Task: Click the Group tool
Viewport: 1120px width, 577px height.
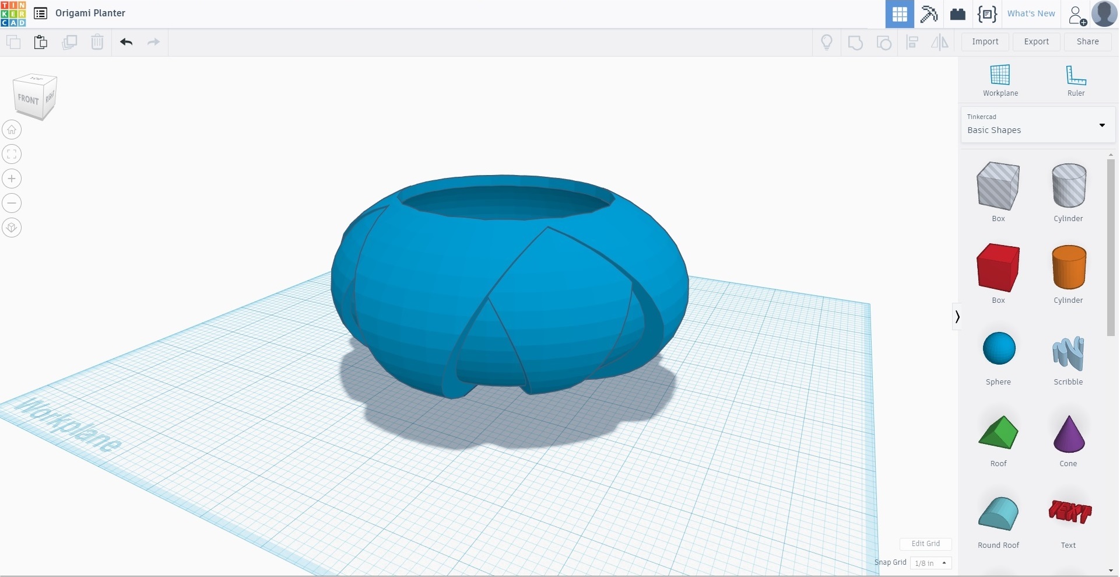Action: [x=855, y=42]
